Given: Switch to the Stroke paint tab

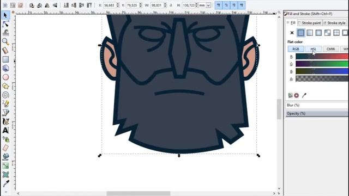Looking at the screenshot, I should [309, 23].
